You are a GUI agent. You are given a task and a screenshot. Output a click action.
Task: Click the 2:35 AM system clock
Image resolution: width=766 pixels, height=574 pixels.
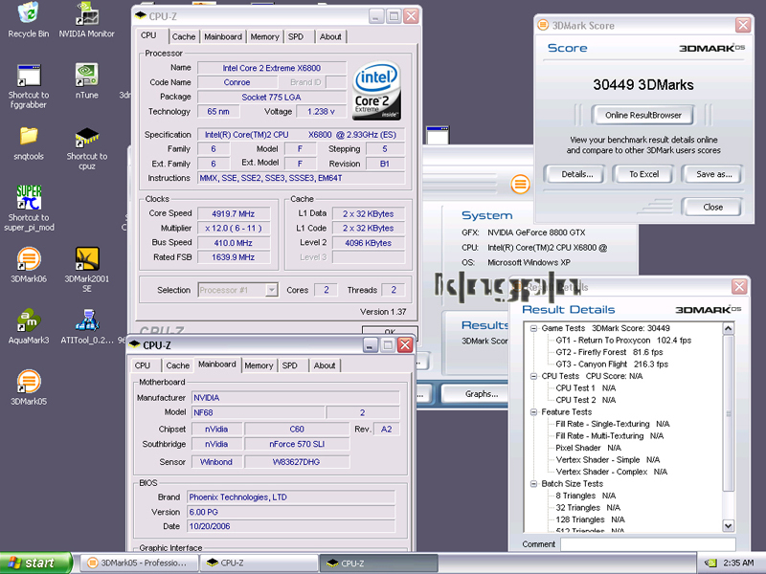(x=738, y=563)
